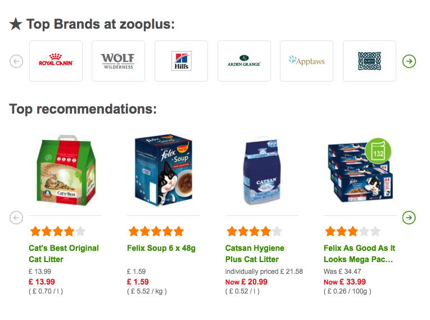This screenshot has height=320, width=430.
Task: Click the Felix Soup box product image
Action: (162, 172)
